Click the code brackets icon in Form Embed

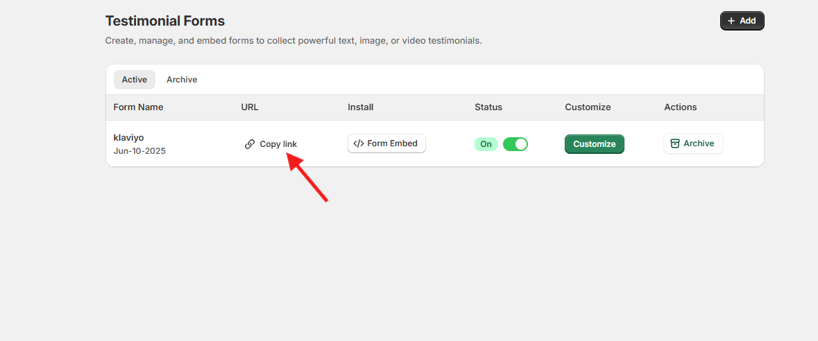click(x=358, y=143)
